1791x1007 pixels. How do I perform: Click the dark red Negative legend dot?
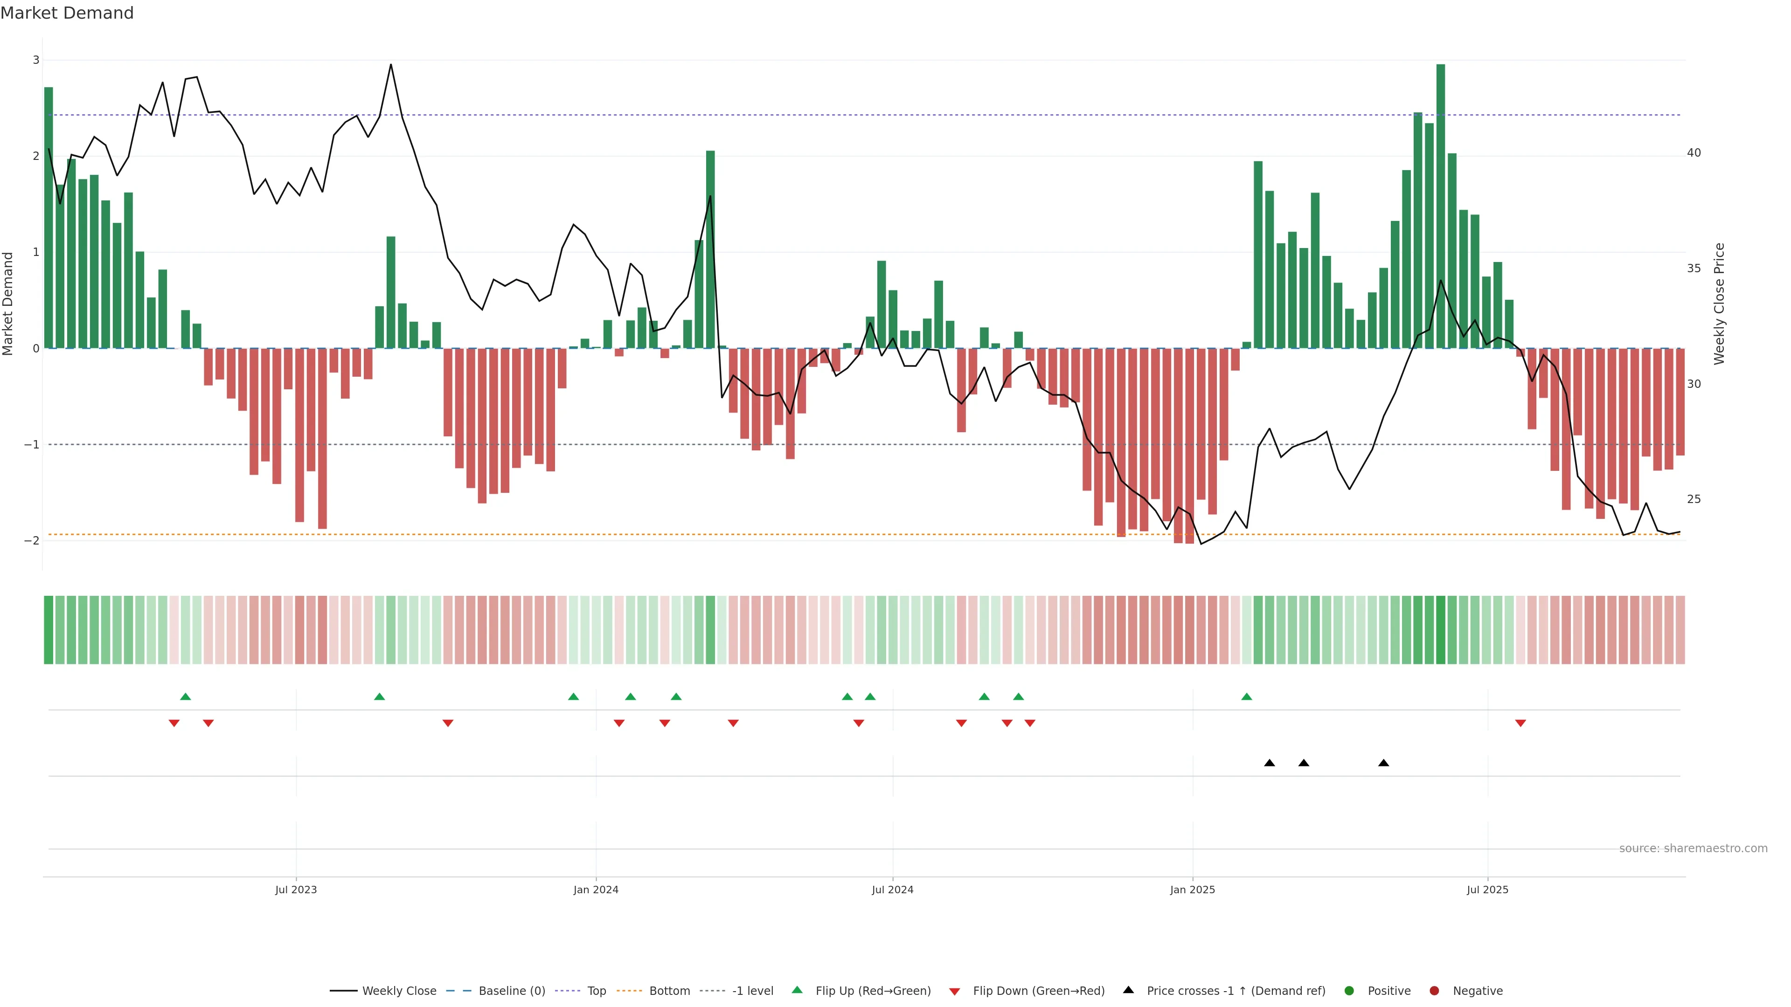pyautogui.click(x=1434, y=990)
